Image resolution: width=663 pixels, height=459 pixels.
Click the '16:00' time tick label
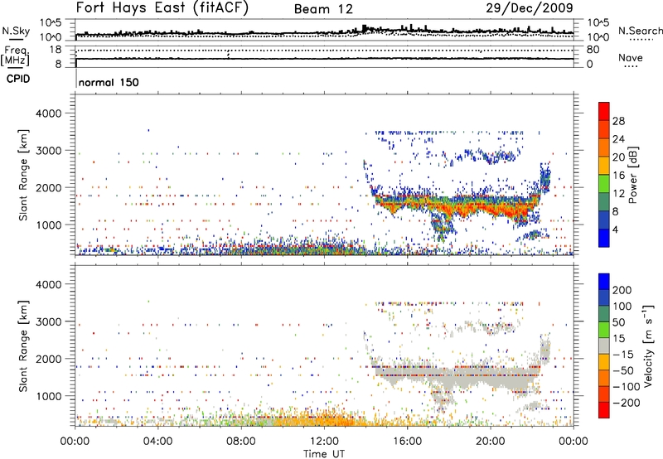pos(407,442)
